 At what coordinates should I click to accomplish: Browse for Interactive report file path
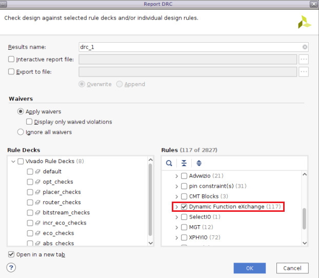304,59
